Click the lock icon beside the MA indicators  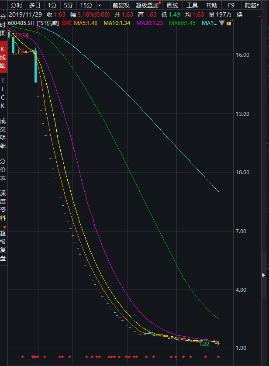pyautogui.click(x=229, y=23)
